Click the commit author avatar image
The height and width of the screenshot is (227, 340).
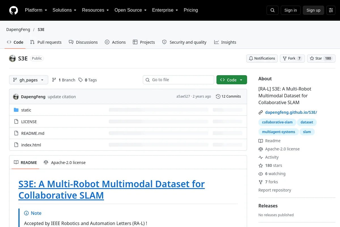click(16, 96)
